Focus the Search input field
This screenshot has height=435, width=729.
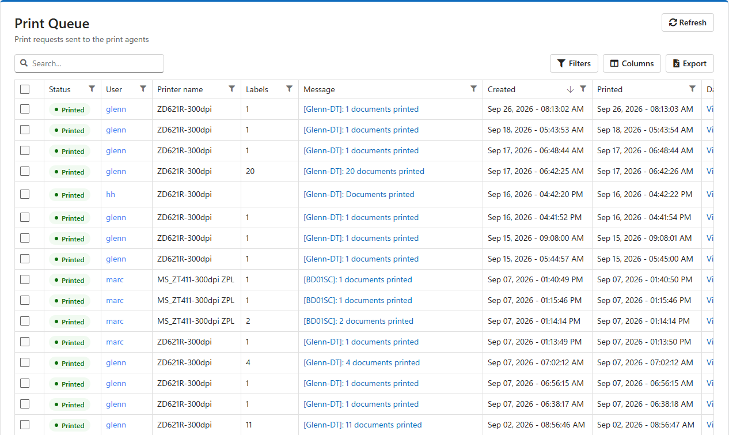coord(89,63)
